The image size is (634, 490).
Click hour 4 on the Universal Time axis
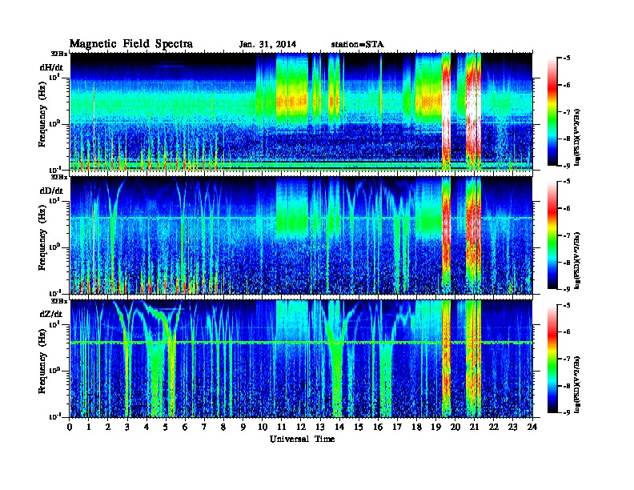146,427
